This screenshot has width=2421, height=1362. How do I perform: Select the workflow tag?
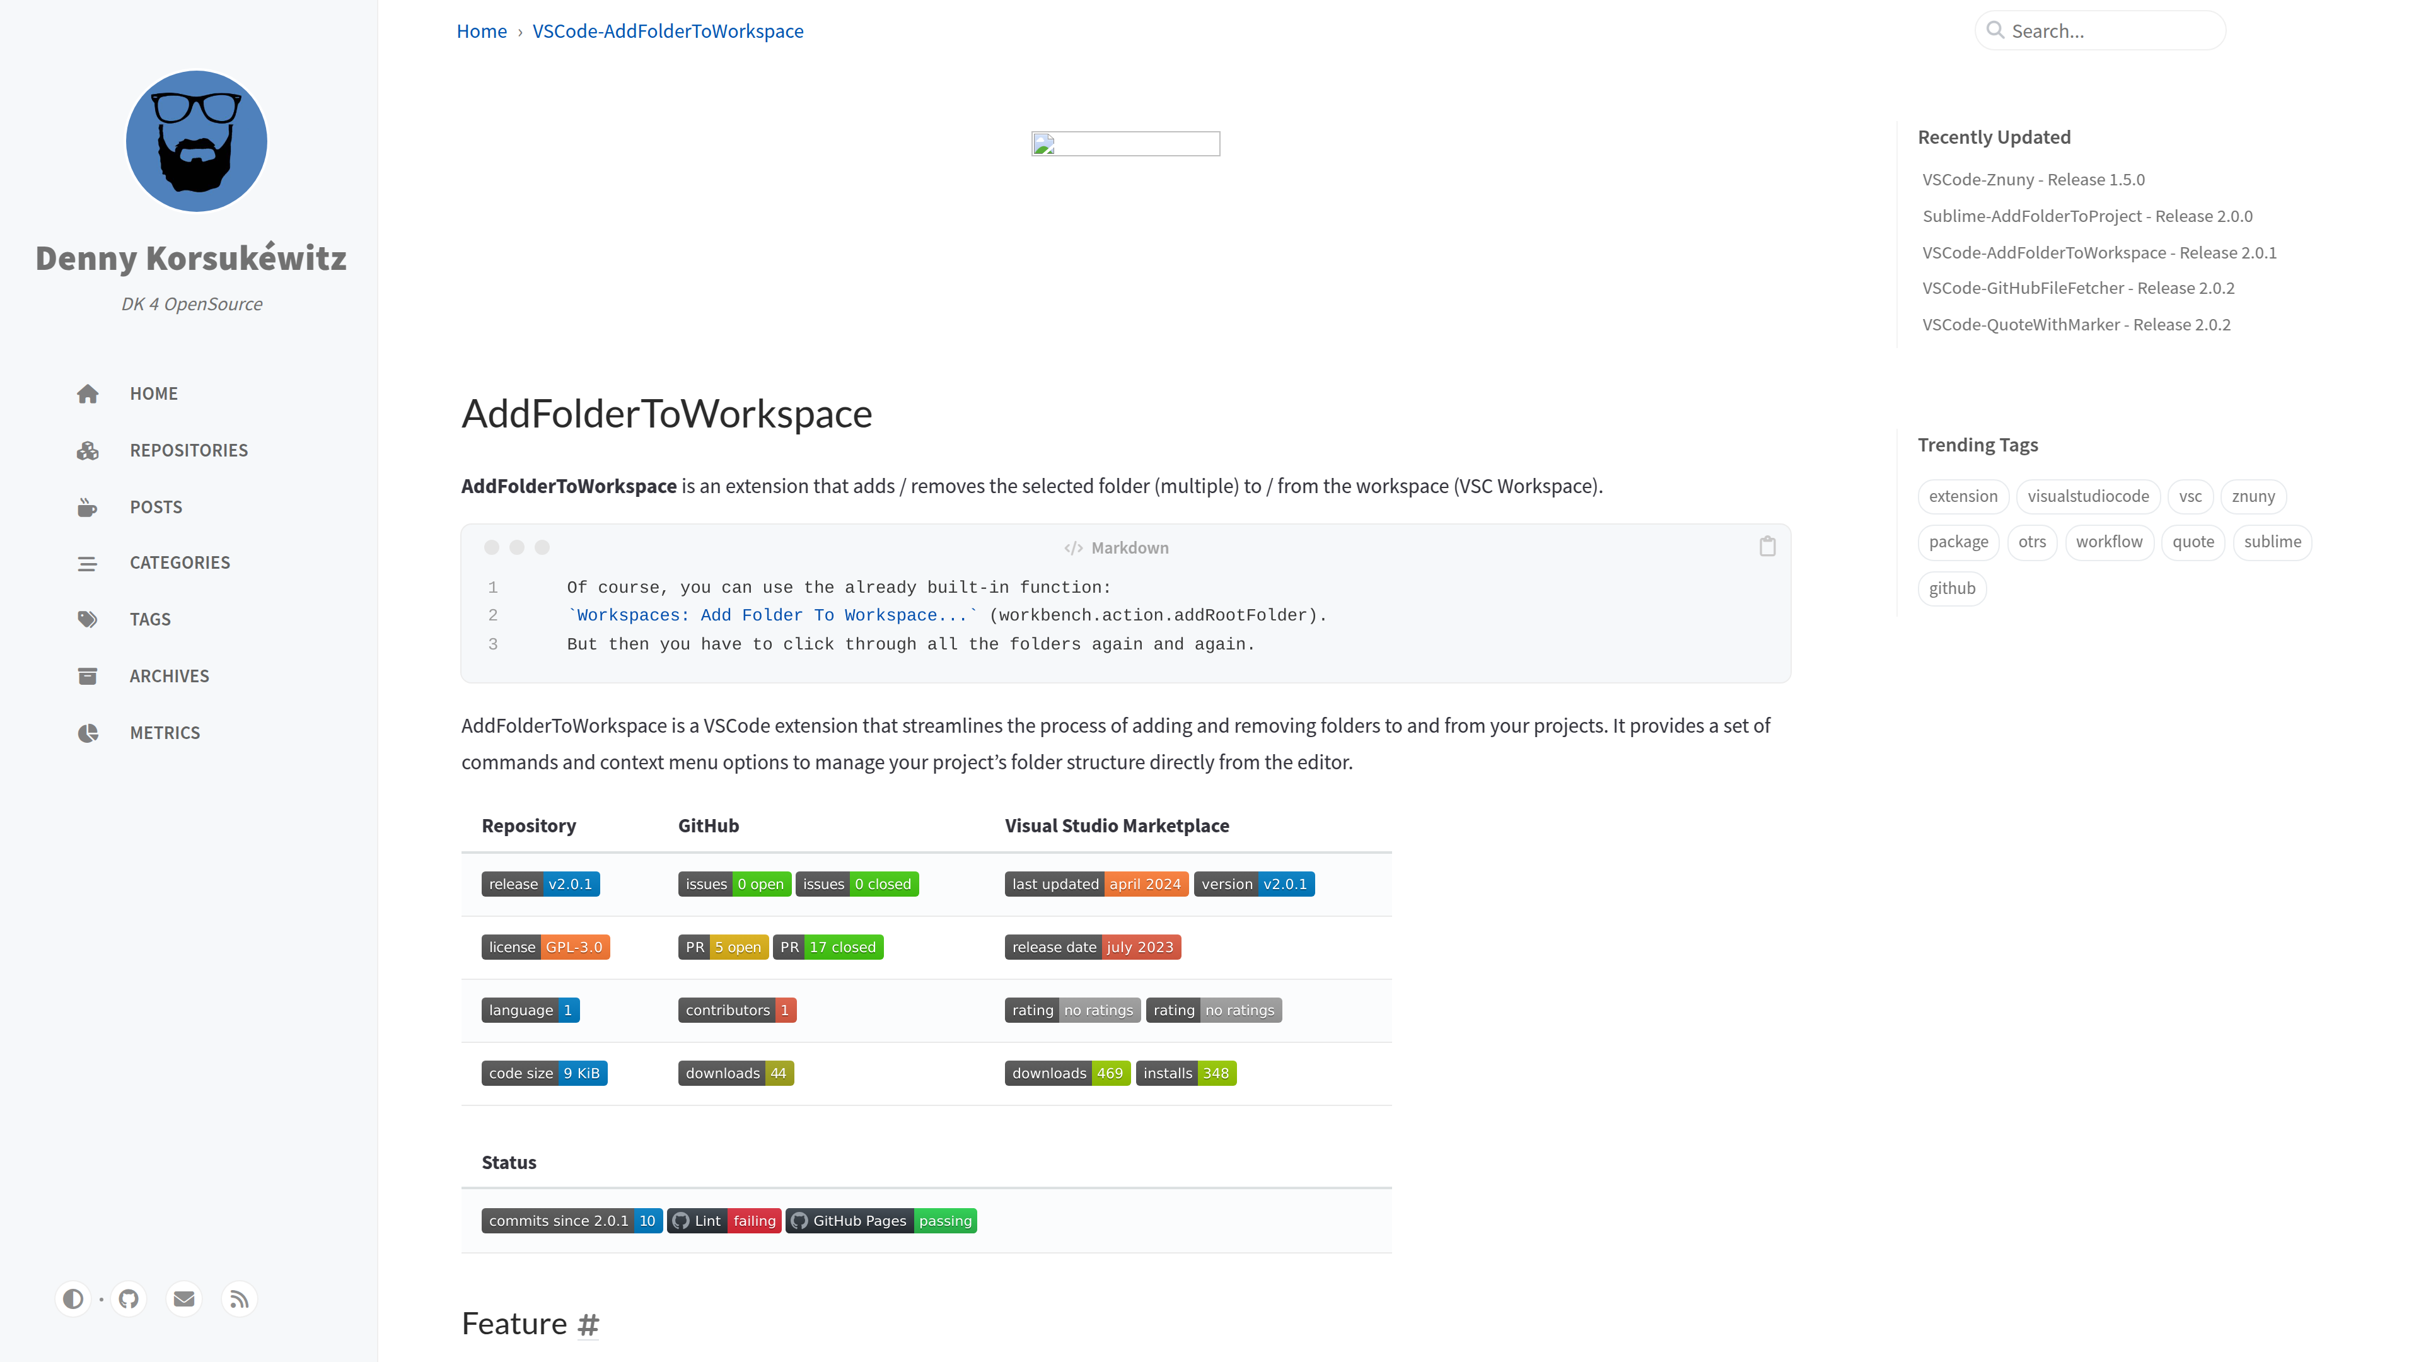(x=2109, y=542)
